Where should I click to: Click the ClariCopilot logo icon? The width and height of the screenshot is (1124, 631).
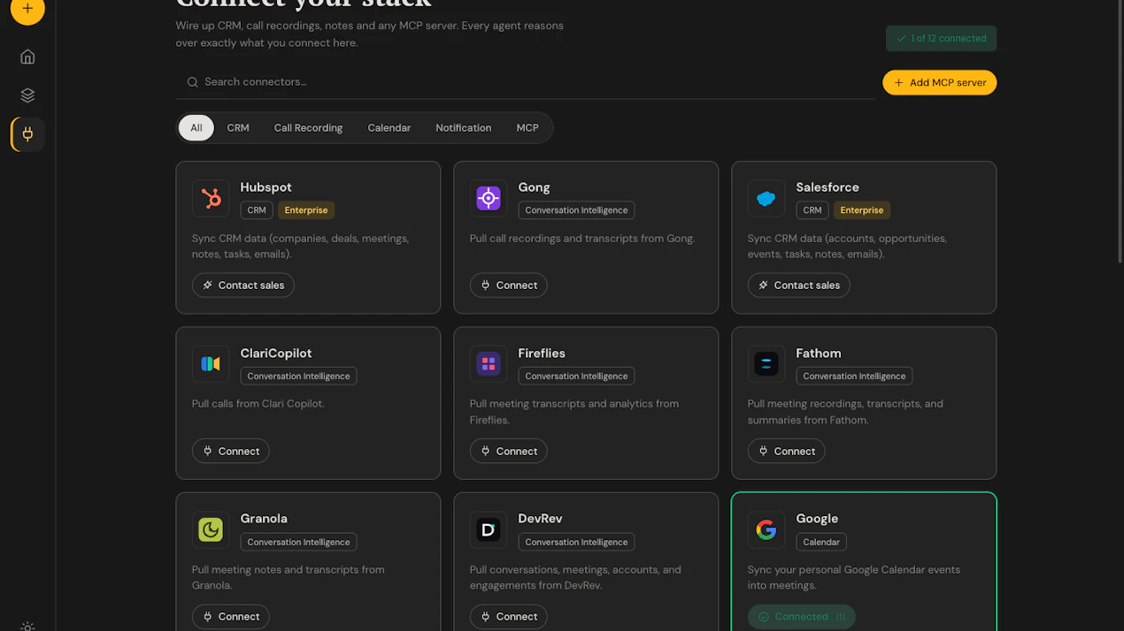(211, 364)
